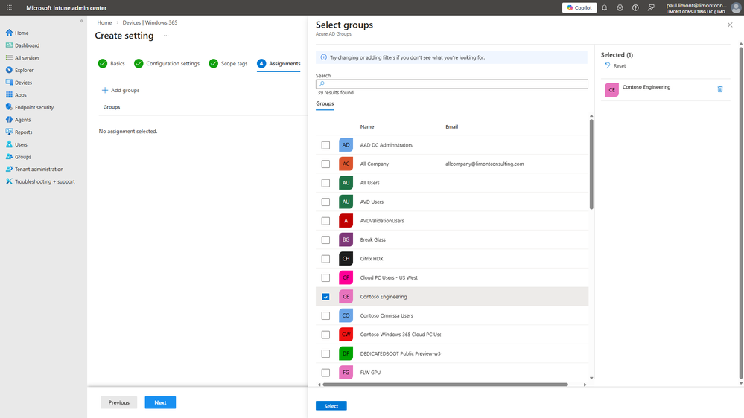Click the Reset selection icon
744x418 pixels.
click(x=608, y=65)
